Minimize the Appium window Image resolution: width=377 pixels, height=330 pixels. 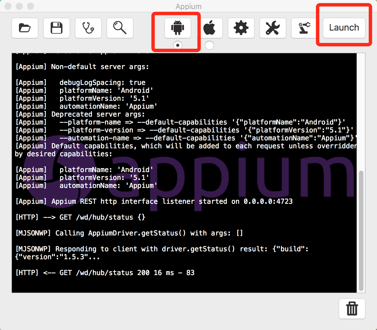pyautogui.click(x=19, y=6)
